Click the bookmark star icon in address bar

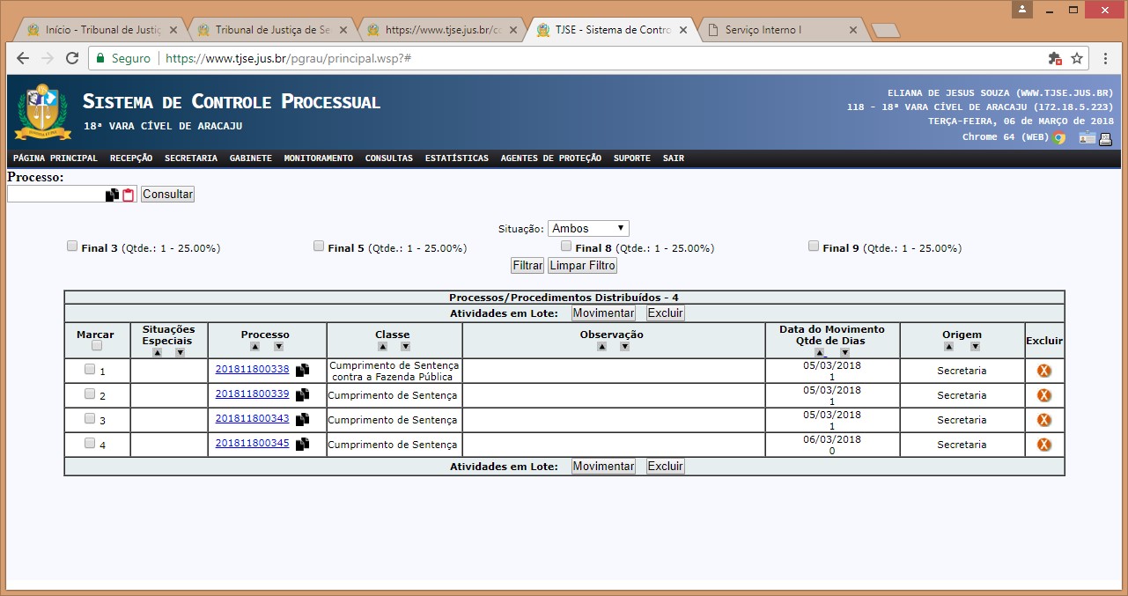(x=1077, y=58)
